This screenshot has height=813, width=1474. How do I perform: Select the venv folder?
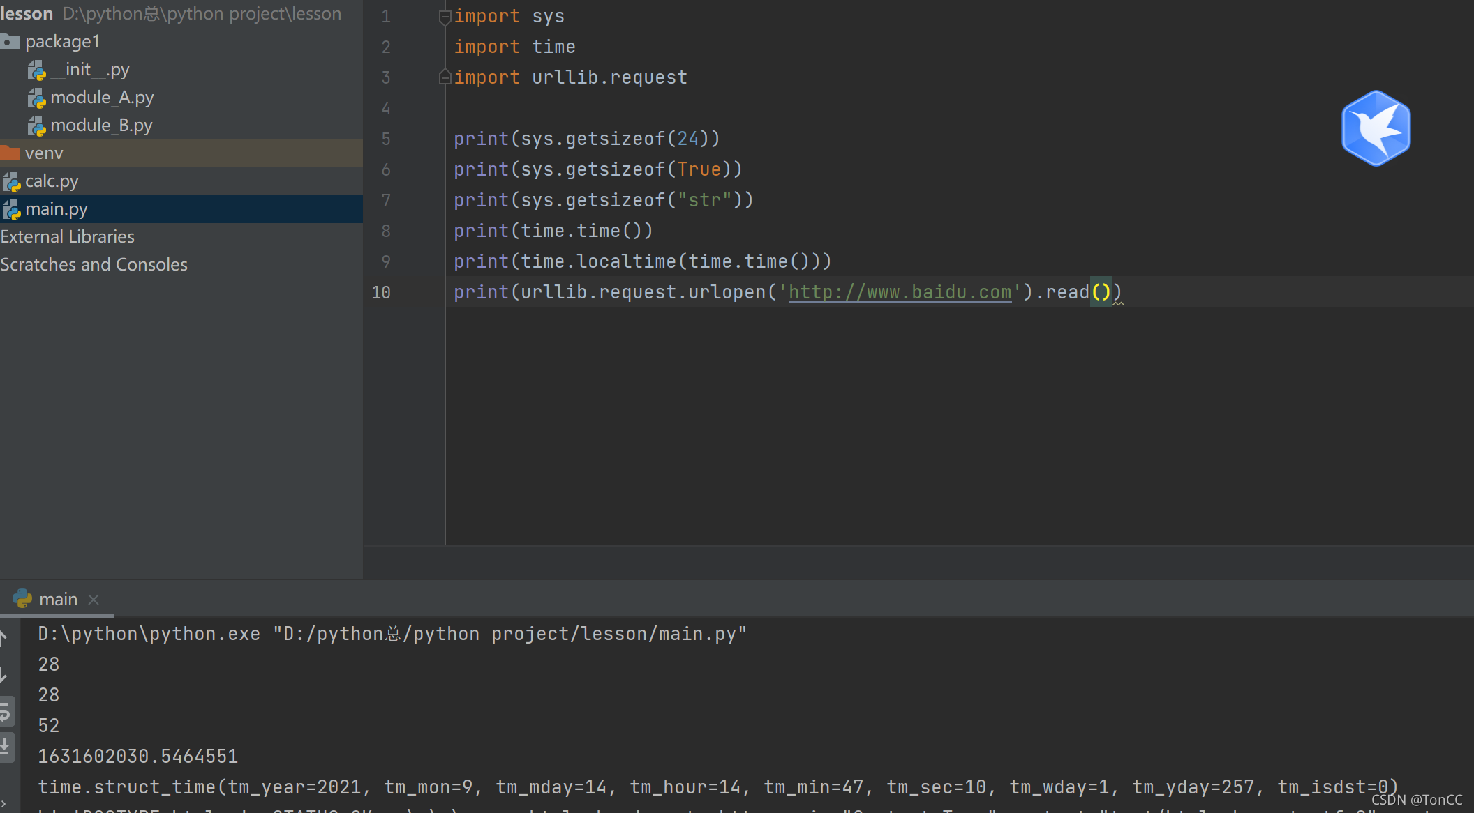pos(181,153)
